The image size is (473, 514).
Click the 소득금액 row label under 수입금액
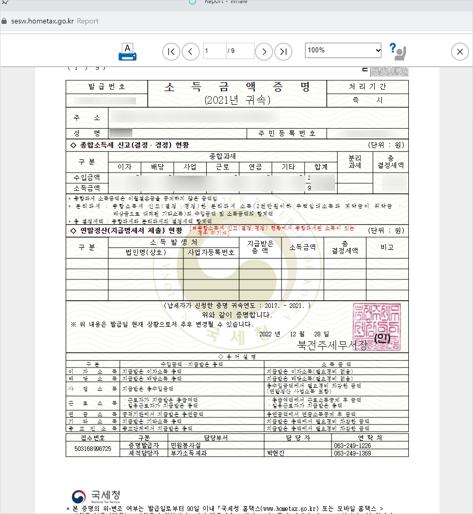[x=87, y=188]
